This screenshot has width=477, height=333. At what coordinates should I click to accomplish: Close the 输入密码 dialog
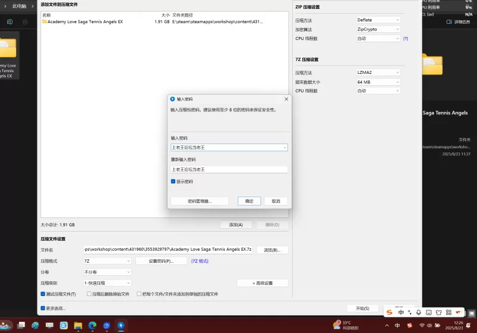(286, 99)
